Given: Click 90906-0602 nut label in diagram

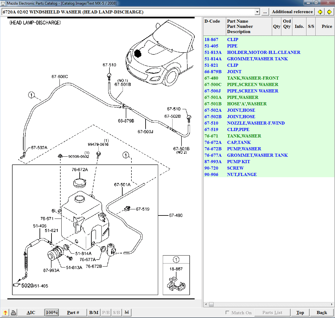Looking at the screenshot, I should [79, 156].
